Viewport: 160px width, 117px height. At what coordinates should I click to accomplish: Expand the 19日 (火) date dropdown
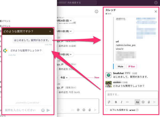[x=66, y=54]
